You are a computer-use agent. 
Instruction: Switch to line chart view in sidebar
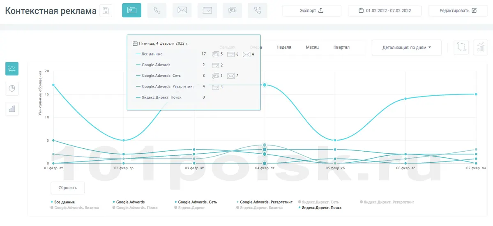tap(12, 69)
